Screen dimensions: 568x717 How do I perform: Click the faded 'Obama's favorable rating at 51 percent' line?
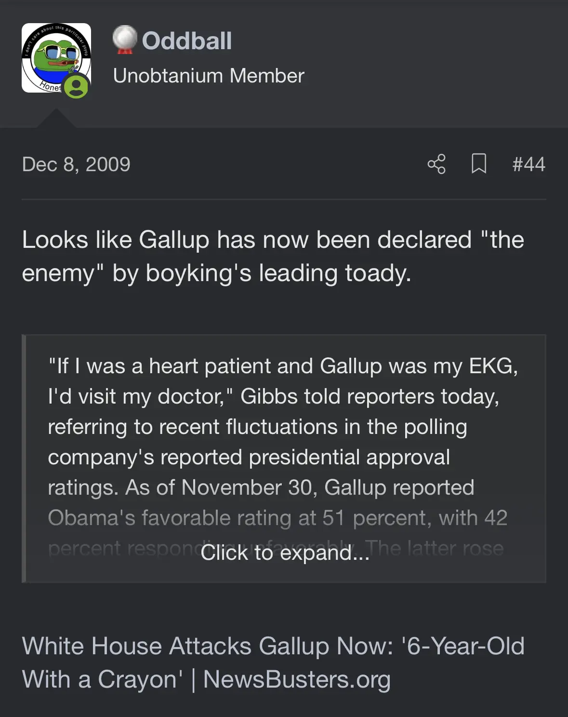click(277, 518)
